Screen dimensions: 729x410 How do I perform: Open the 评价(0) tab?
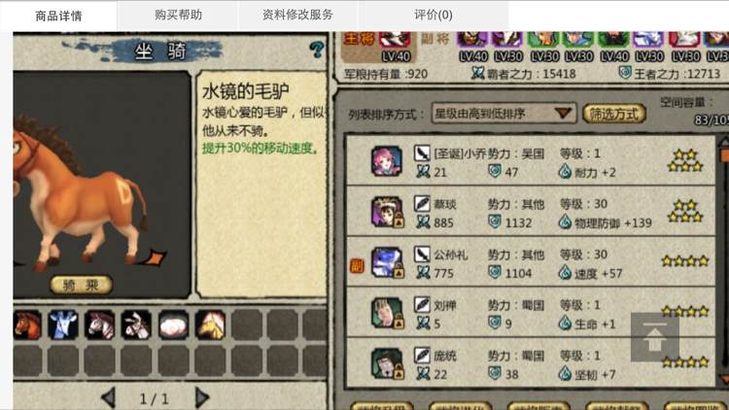(434, 15)
